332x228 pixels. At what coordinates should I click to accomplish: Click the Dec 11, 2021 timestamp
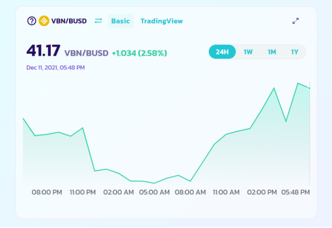pos(56,68)
